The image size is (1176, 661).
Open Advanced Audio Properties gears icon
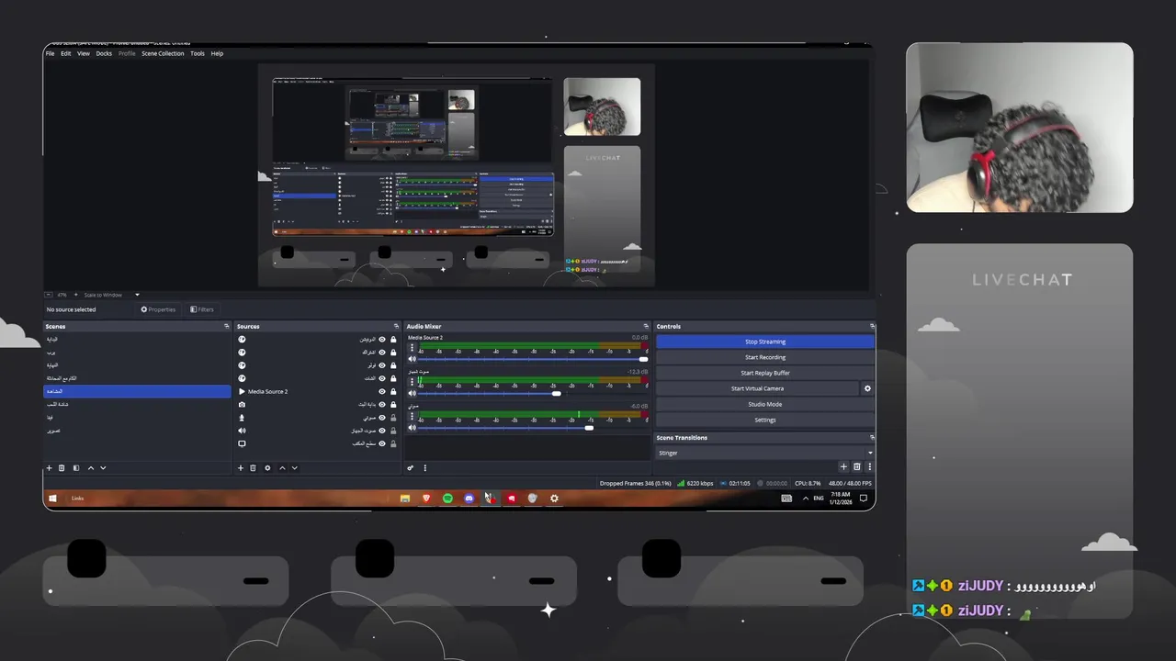[x=411, y=468]
